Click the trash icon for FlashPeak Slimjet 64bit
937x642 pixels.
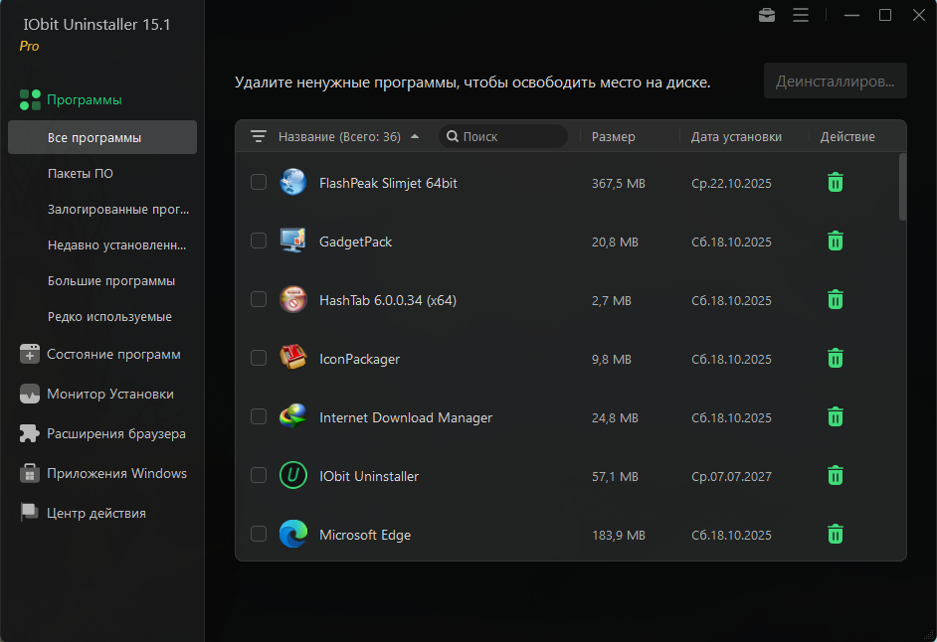click(x=836, y=183)
